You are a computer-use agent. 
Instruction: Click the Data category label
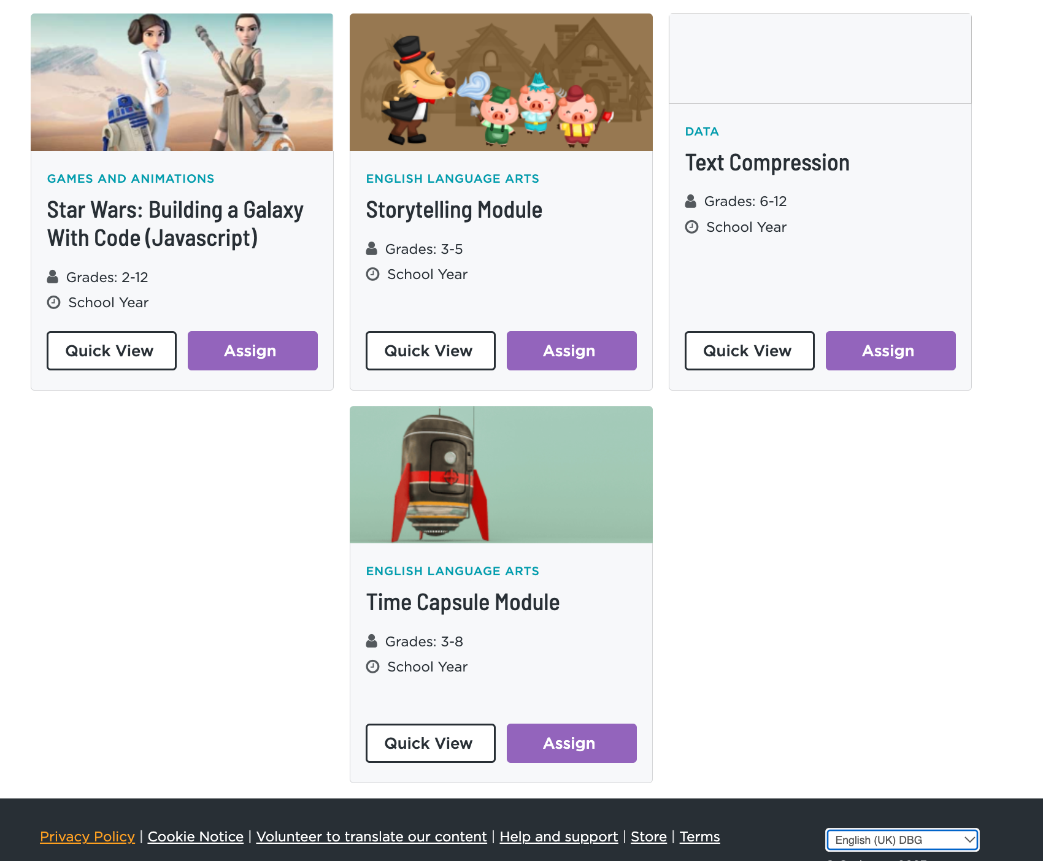[x=702, y=131]
